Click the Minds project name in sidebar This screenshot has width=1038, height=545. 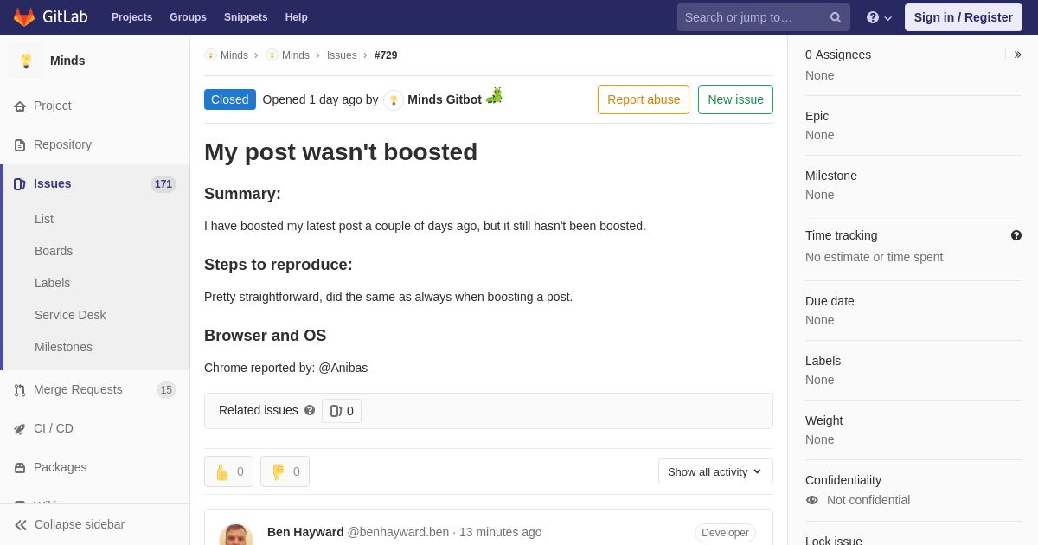[67, 61]
